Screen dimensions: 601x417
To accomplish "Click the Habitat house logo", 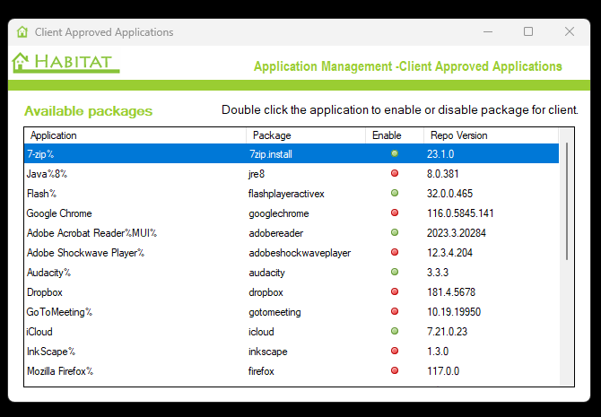I will tap(22, 63).
